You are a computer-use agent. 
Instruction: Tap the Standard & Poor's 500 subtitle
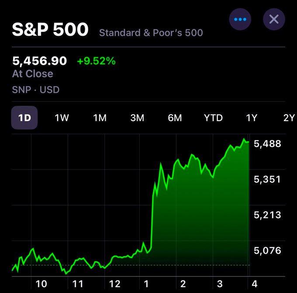pyautogui.click(x=151, y=32)
